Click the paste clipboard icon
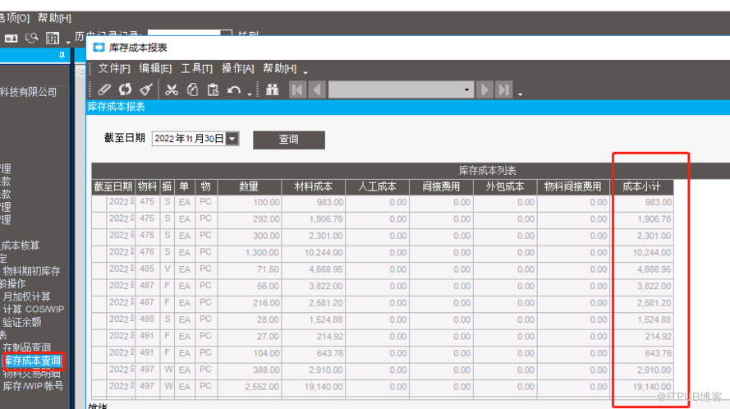Image resolution: width=730 pixels, height=409 pixels. point(213,90)
